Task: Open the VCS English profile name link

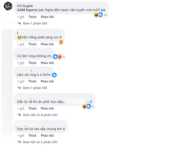Action: [x=25, y=6]
